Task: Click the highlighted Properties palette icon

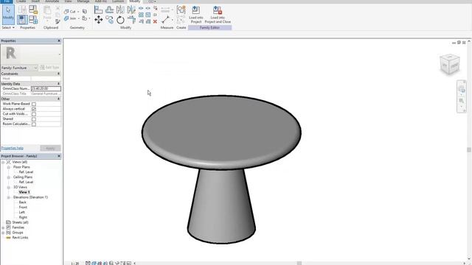Action: click(x=22, y=20)
